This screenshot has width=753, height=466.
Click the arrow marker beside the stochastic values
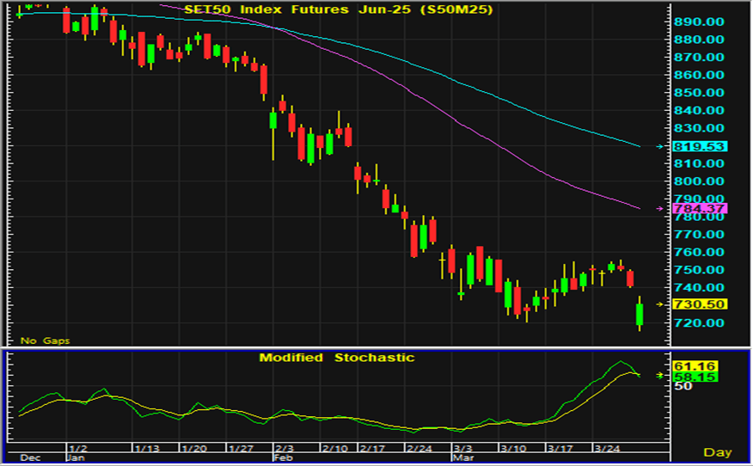[659, 375]
